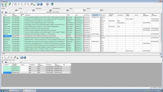Open the arrow next to the gear icon
Image resolution: width=163 pixels, height=92 pixels.
click(x=49, y=4)
